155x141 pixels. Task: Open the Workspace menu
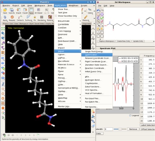pos(39,5)
